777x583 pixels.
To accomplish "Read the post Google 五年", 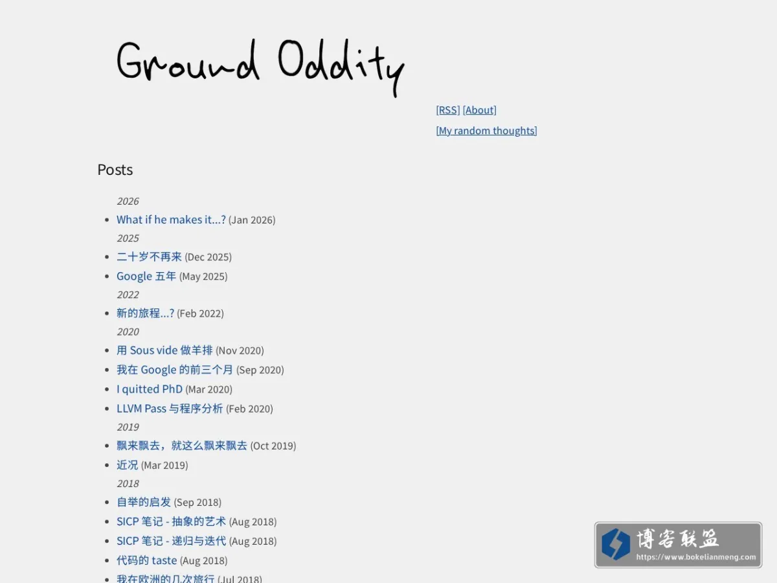I will point(146,276).
